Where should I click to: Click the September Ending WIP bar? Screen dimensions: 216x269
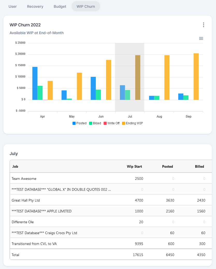tap(196, 76)
